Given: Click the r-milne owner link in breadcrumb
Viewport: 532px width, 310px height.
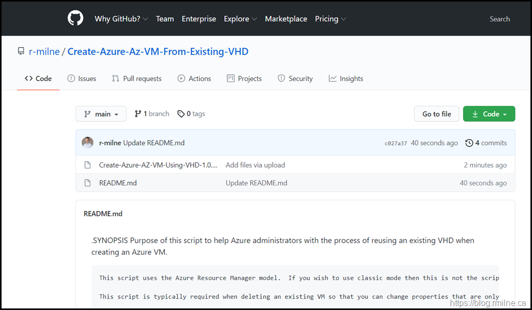Looking at the screenshot, I should click(x=44, y=52).
